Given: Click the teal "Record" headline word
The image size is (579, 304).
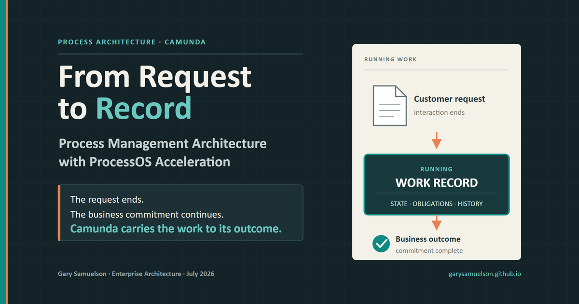Looking at the screenshot, I should (144, 108).
